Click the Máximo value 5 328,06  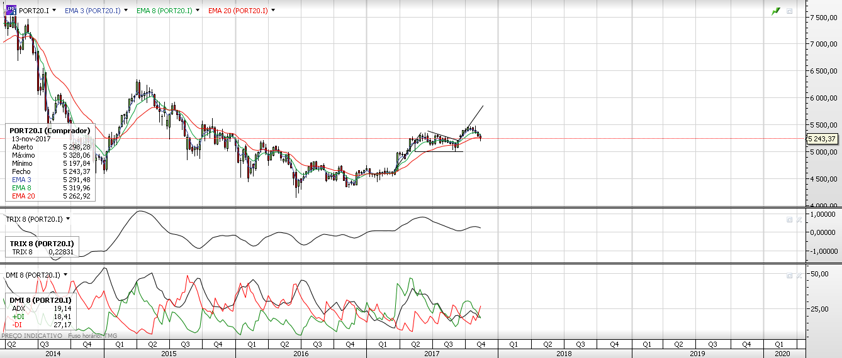point(76,155)
